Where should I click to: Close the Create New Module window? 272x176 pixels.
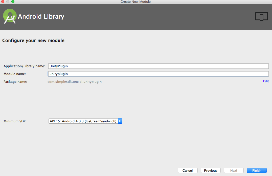click(3, 2)
